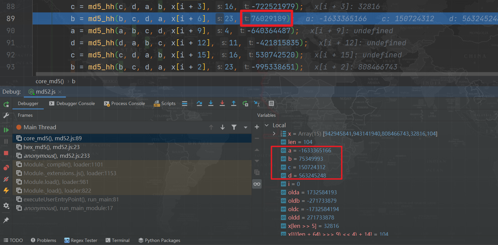Select Module._load(), loader:822 frame
This screenshot has width=498, height=245.
132,191
